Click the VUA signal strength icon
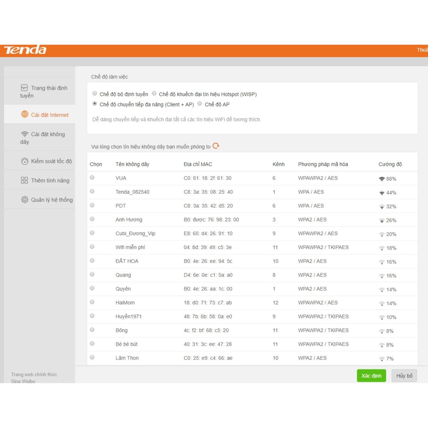Viewport: 428px width, 428px height. point(382,179)
